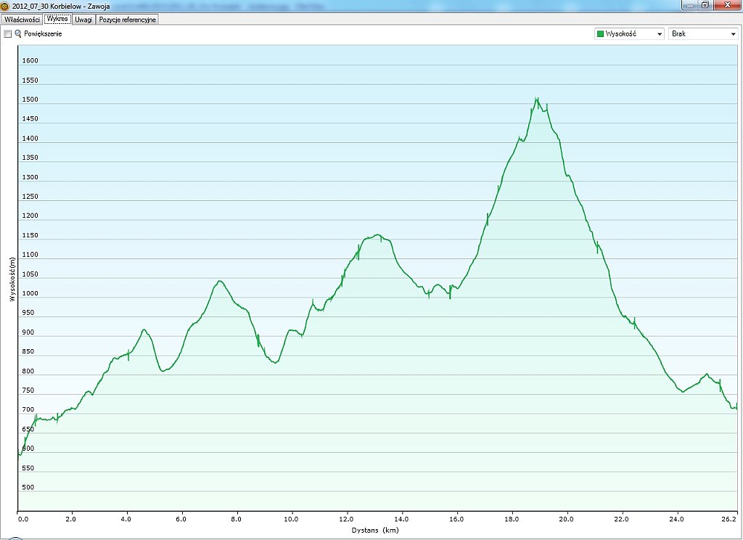Screen dimensions: 743x540
Task: Enable the Powiększenie zoom checkbox
Action: click(7, 34)
